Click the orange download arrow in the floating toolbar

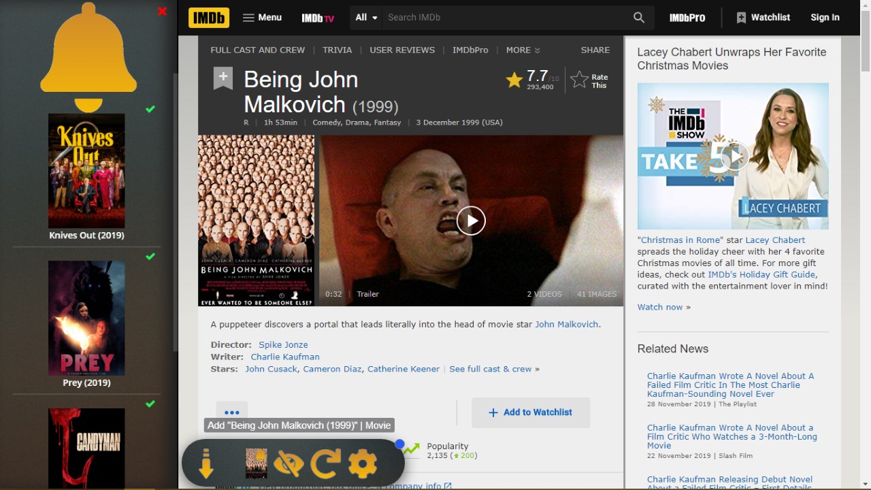206,463
